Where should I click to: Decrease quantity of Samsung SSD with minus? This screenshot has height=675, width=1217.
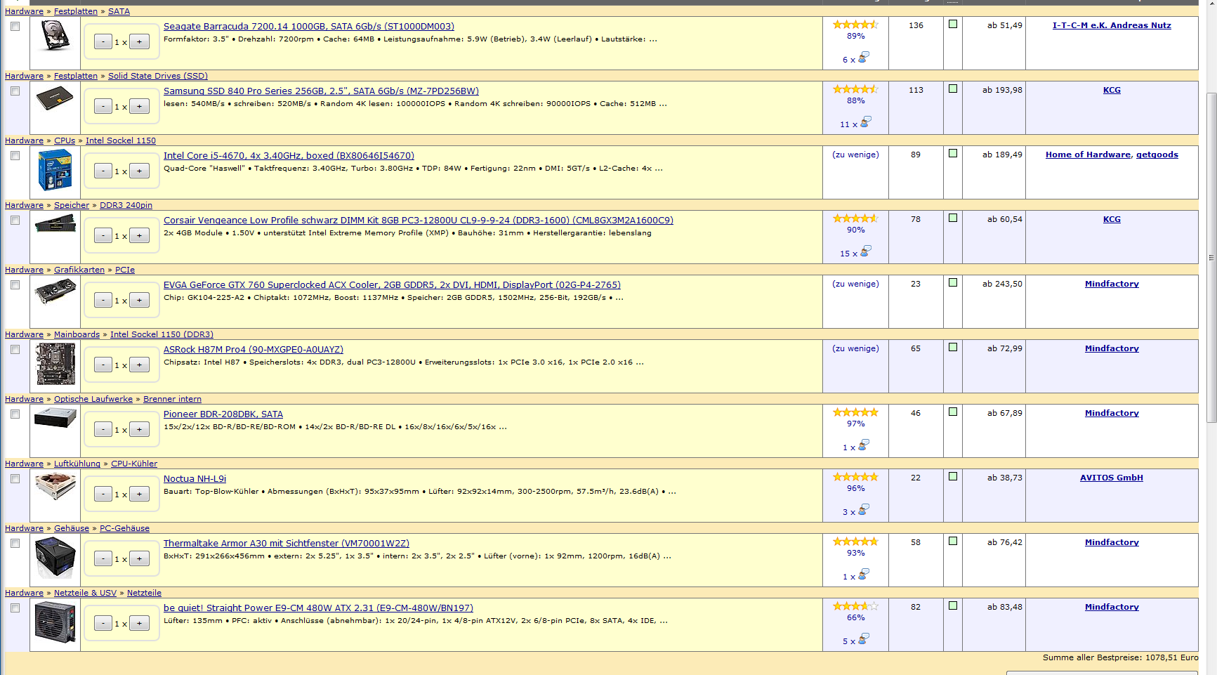103,107
